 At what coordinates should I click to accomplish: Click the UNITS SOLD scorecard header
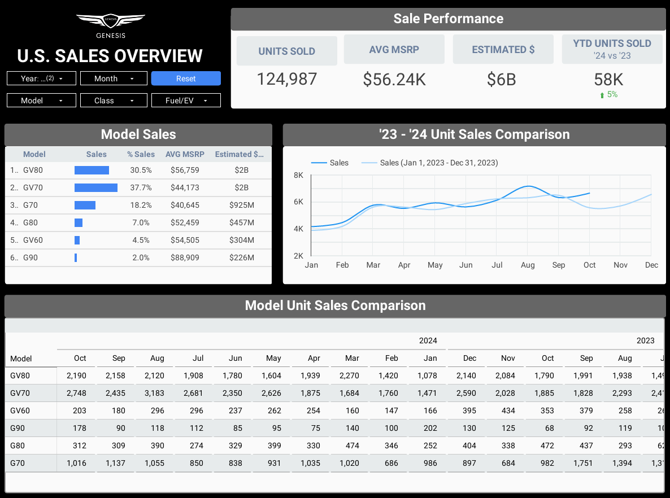pyautogui.click(x=287, y=51)
